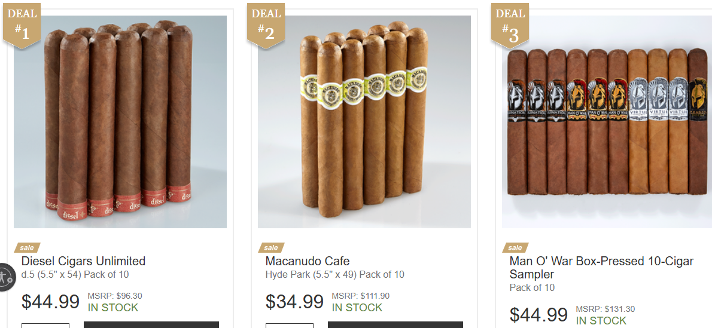
Task: Click the dark add button for Macanudo Cafe
Action: tap(395, 325)
